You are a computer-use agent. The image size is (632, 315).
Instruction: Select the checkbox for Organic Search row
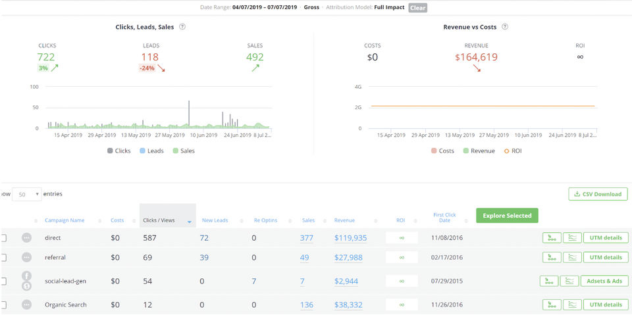pos(3,305)
